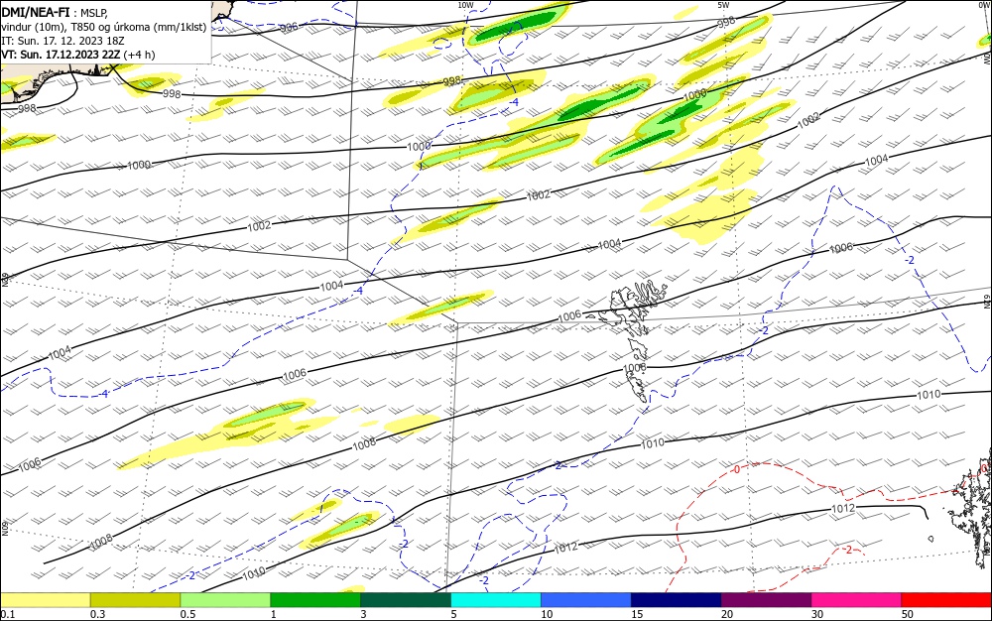Image resolution: width=992 pixels, height=621 pixels.
Task: Click the legend value 15
Action: coord(637,614)
